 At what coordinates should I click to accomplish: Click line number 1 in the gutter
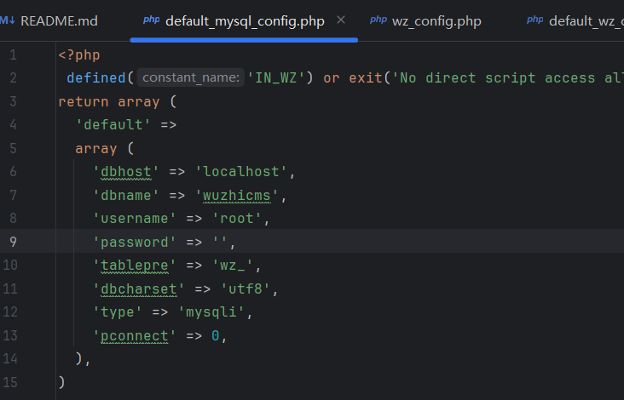point(13,54)
